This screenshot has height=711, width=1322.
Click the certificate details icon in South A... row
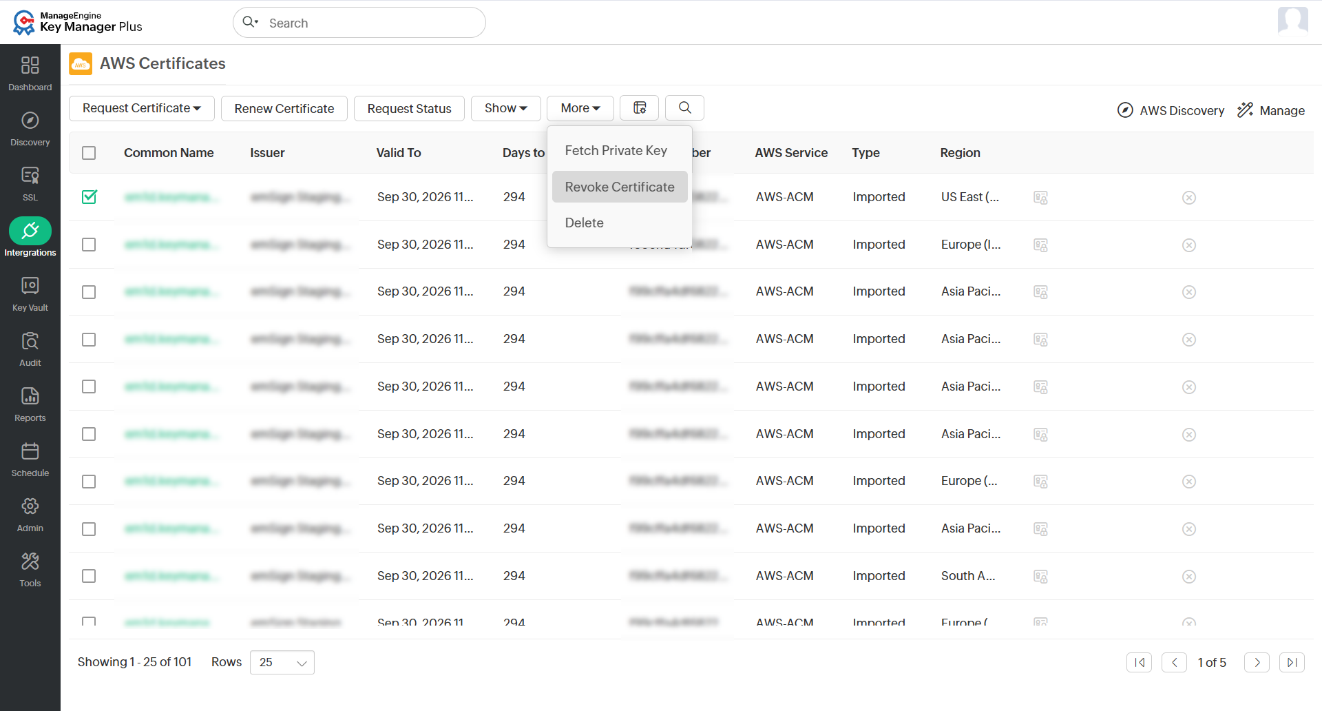click(1040, 577)
